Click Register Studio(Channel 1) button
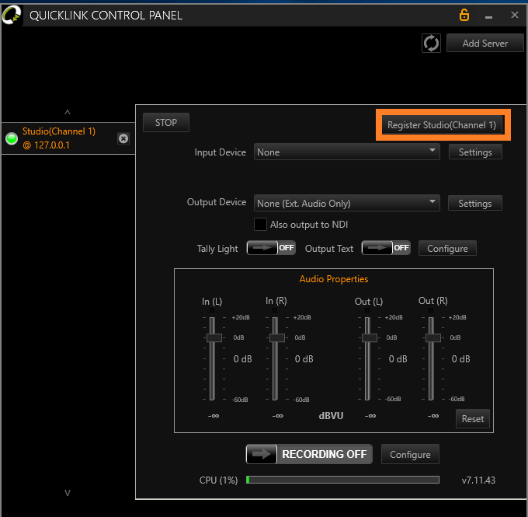This screenshot has width=528, height=517. [442, 125]
